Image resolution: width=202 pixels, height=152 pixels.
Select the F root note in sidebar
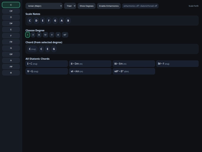[x=11, y=36]
